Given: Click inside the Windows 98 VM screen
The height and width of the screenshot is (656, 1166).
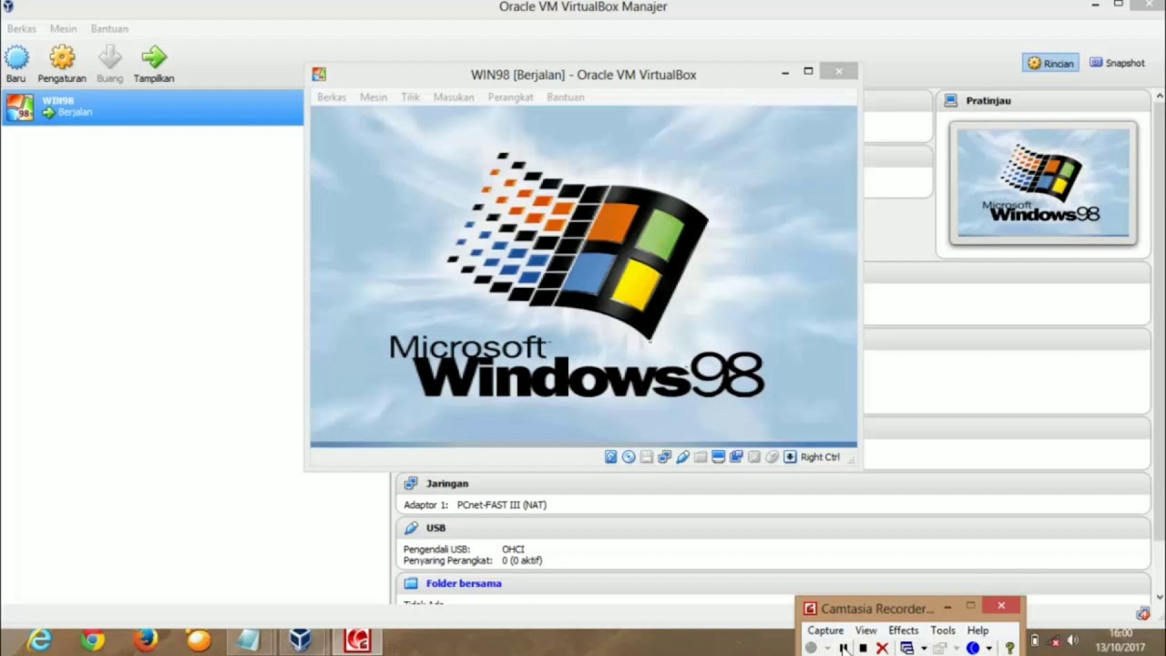Looking at the screenshot, I should [583, 275].
